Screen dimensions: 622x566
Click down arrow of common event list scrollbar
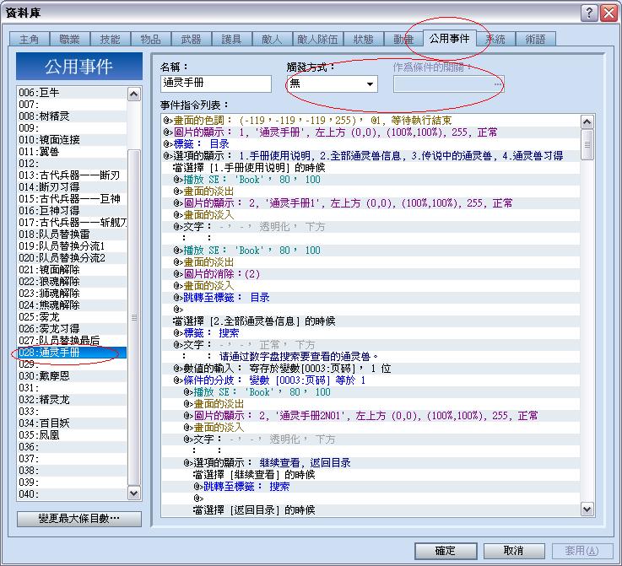click(134, 493)
